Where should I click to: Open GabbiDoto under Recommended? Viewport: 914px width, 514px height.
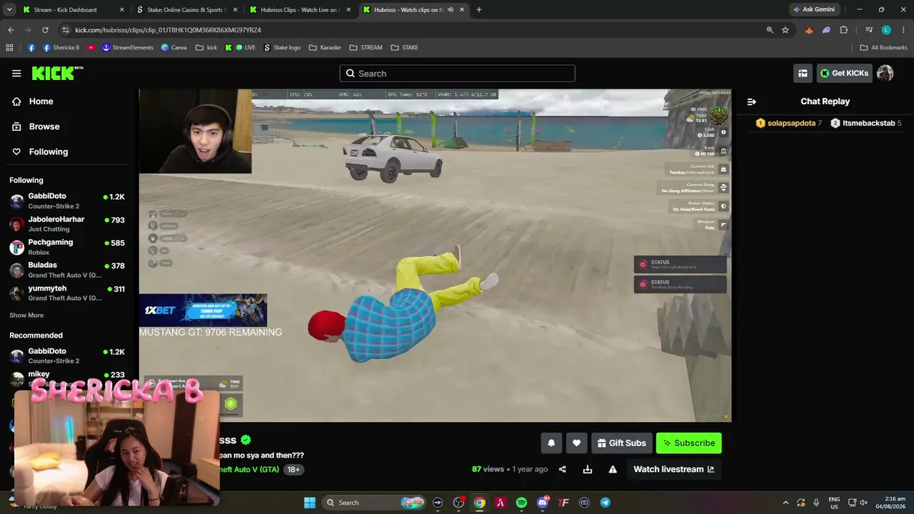point(67,356)
